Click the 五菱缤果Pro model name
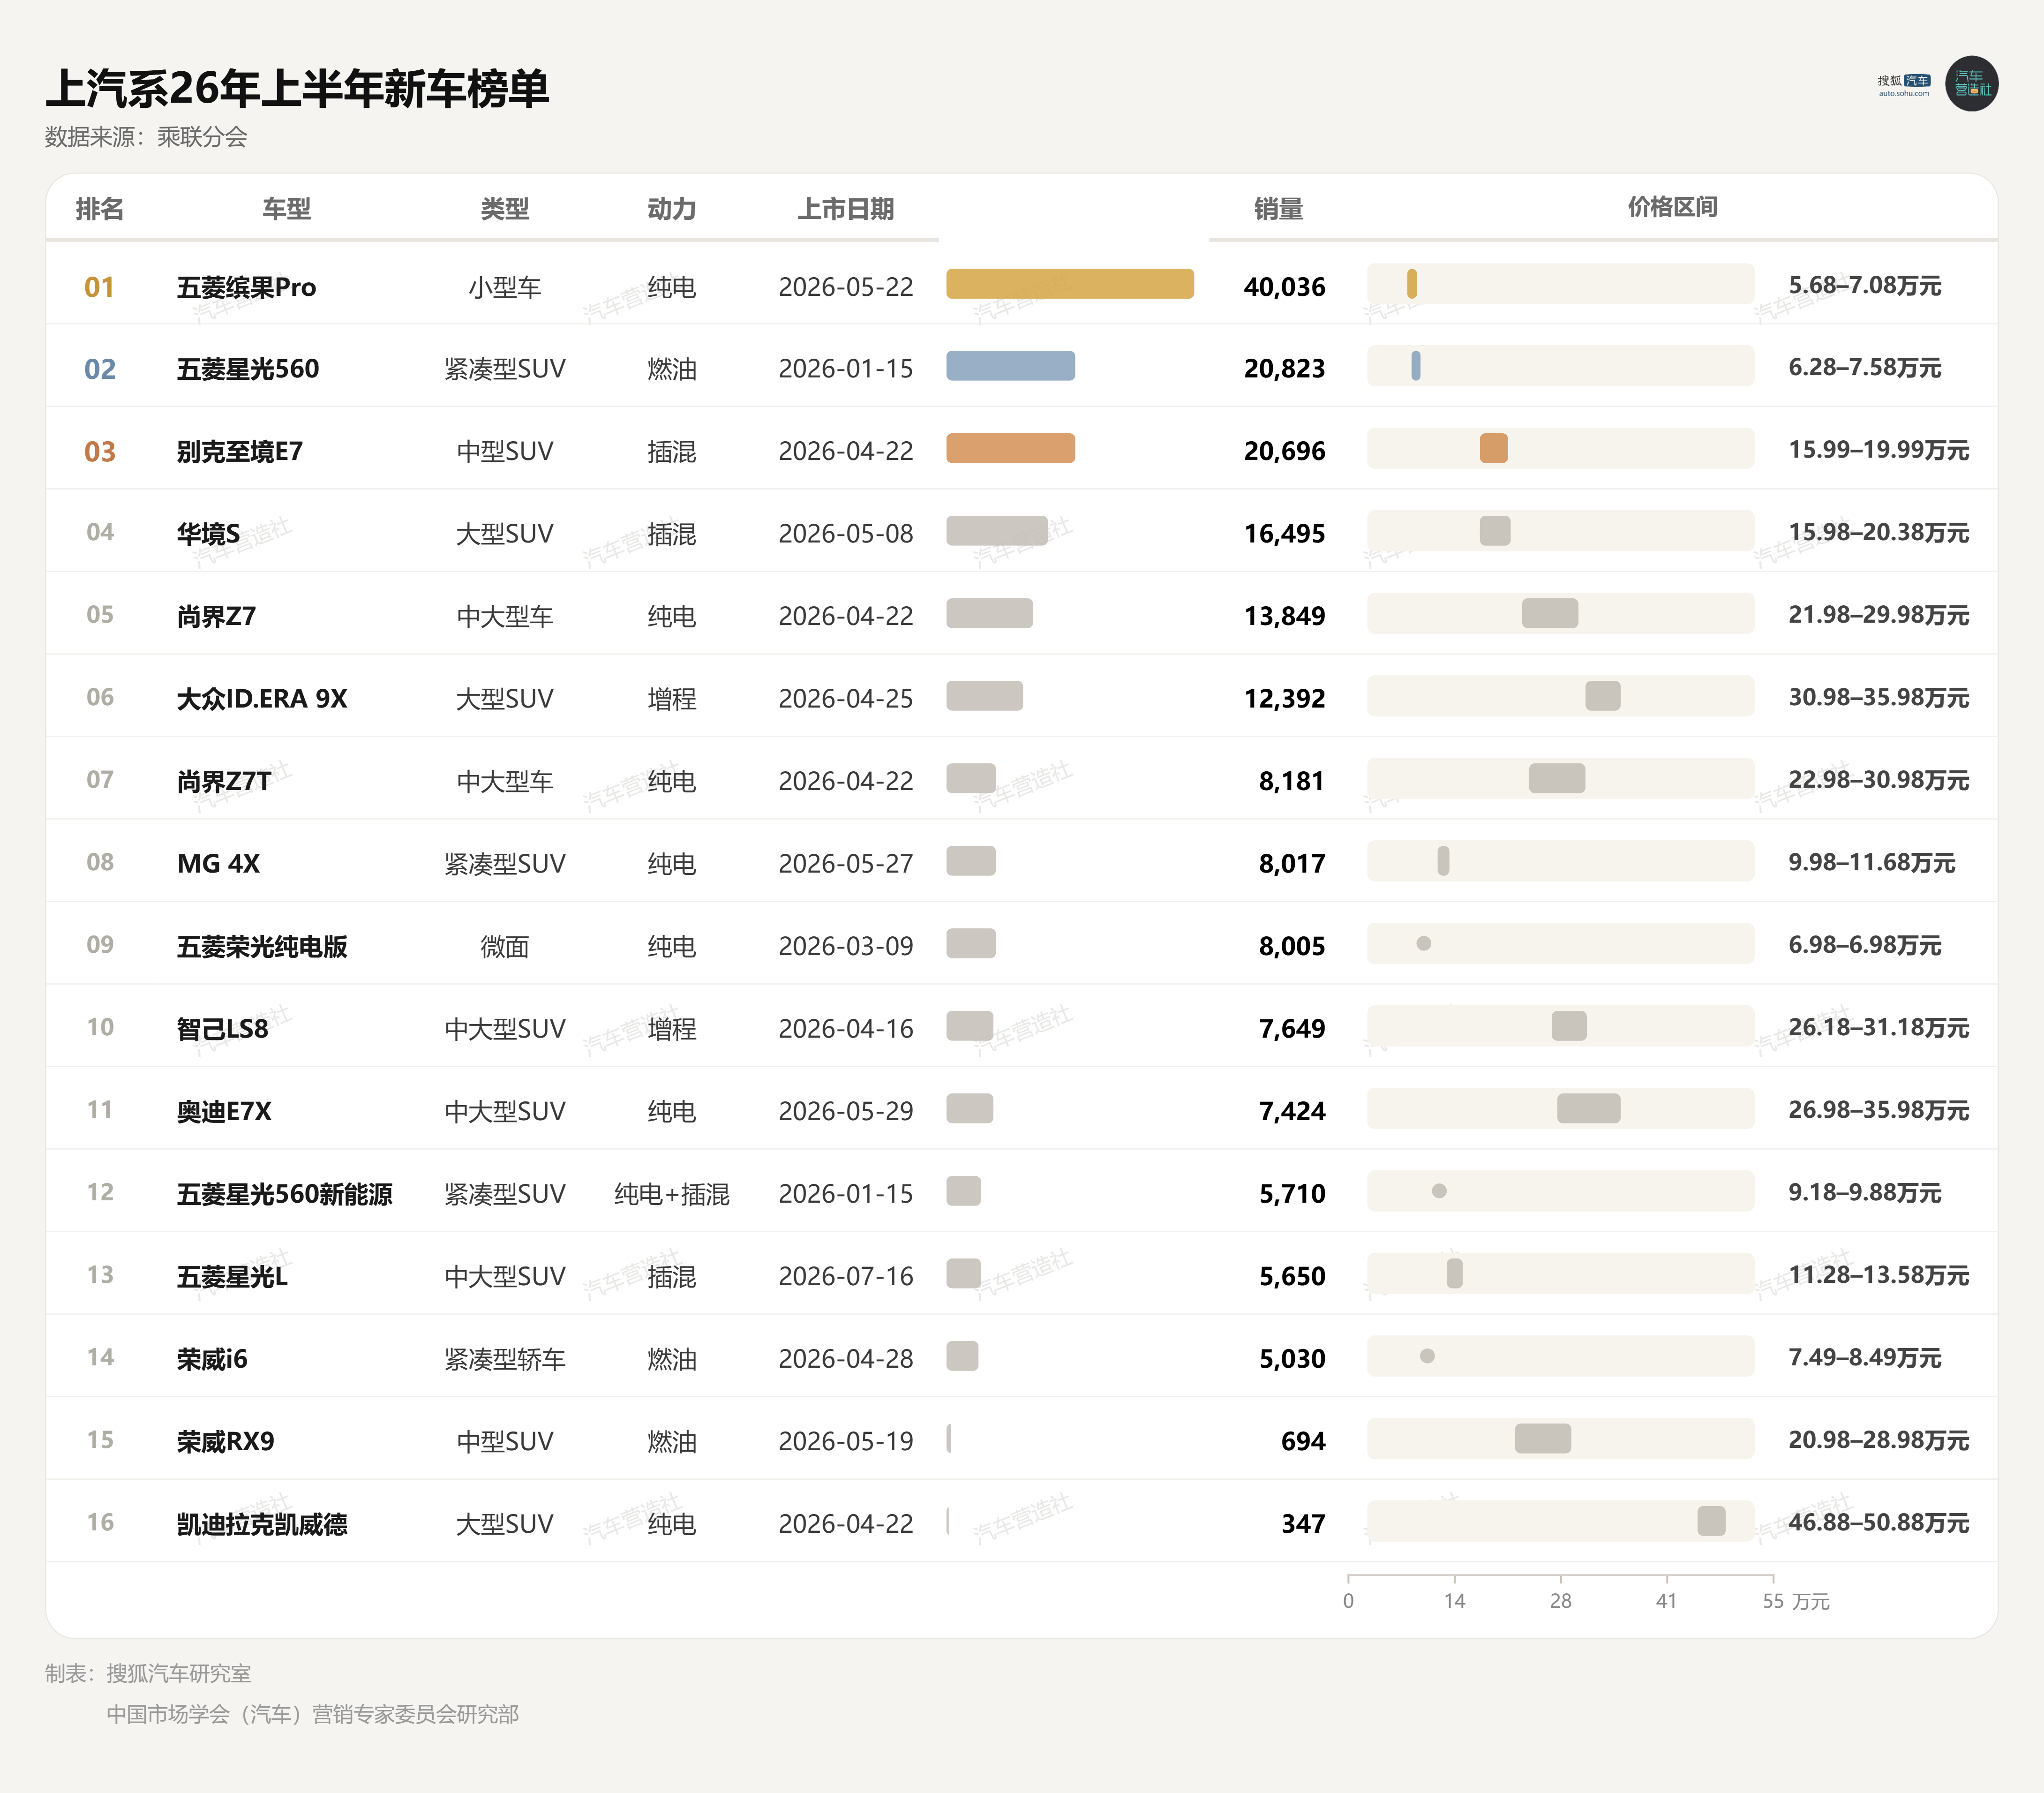Viewport: 2044px width, 1793px height. [x=246, y=288]
